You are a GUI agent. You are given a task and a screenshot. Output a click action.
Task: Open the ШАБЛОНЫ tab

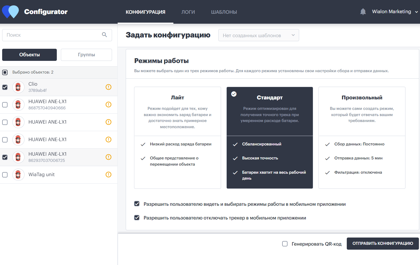coord(224,12)
